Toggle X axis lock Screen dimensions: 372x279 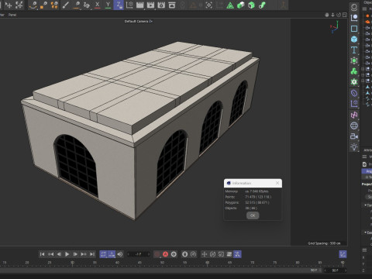pos(97,5)
